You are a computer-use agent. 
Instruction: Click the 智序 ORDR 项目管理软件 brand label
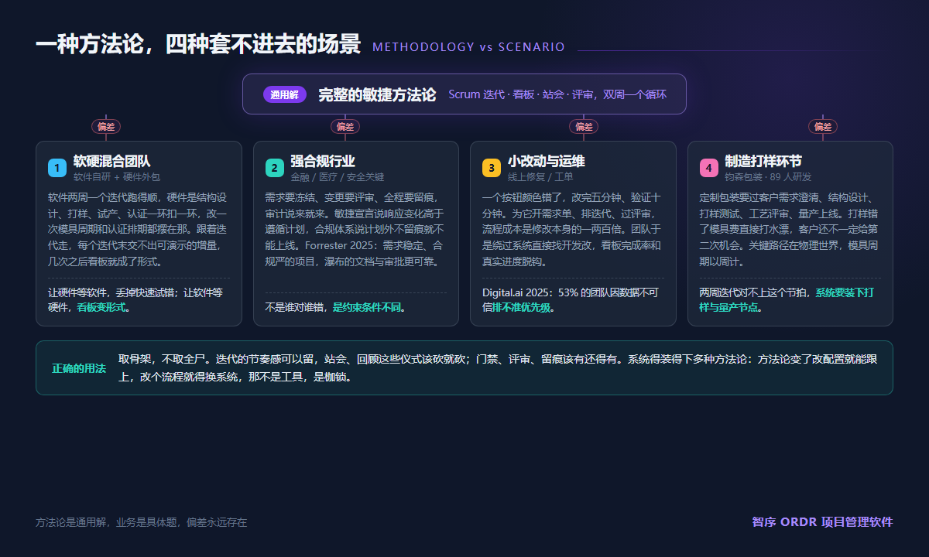click(x=822, y=522)
